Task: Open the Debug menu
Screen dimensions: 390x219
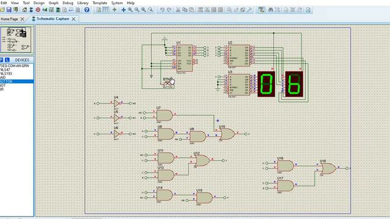Action: (68, 3)
